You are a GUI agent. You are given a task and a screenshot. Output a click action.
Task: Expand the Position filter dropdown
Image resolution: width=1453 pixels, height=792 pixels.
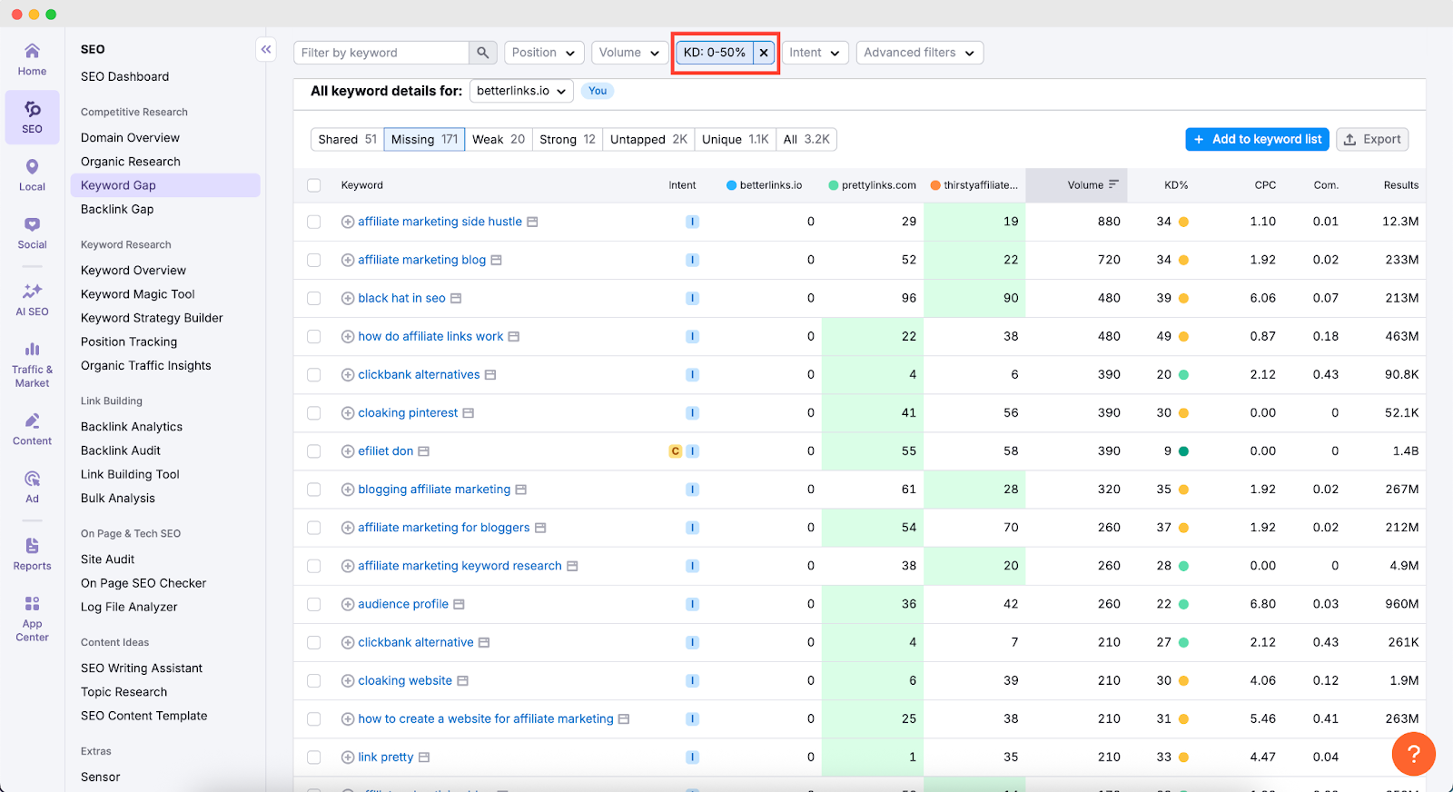[x=543, y=53]
